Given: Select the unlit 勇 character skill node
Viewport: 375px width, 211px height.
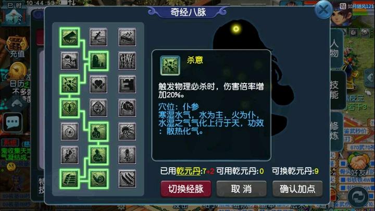Looking at the screenshot, I should pyautogui.click(x=98, y=108).
